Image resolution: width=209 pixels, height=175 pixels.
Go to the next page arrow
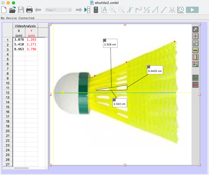(79, 10)
